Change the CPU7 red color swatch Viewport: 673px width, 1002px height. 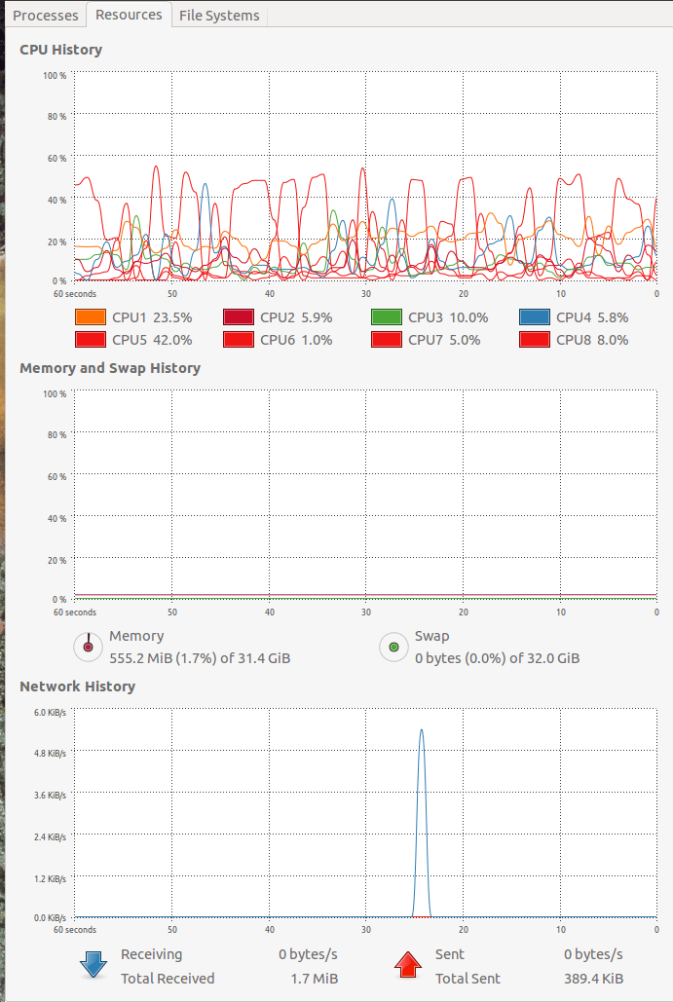tap(387, 339)
